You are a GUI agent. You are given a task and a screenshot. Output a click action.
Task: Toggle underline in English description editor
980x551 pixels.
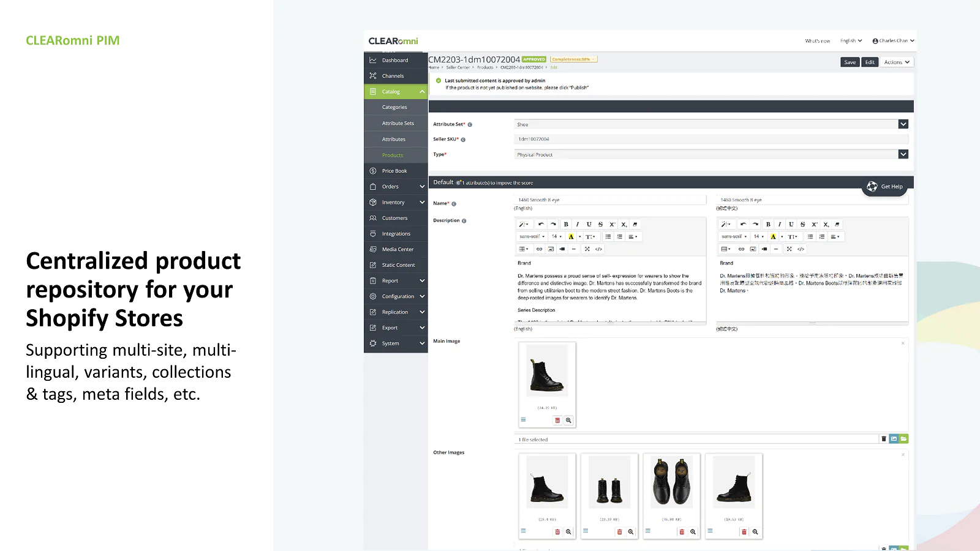(589, 224)
